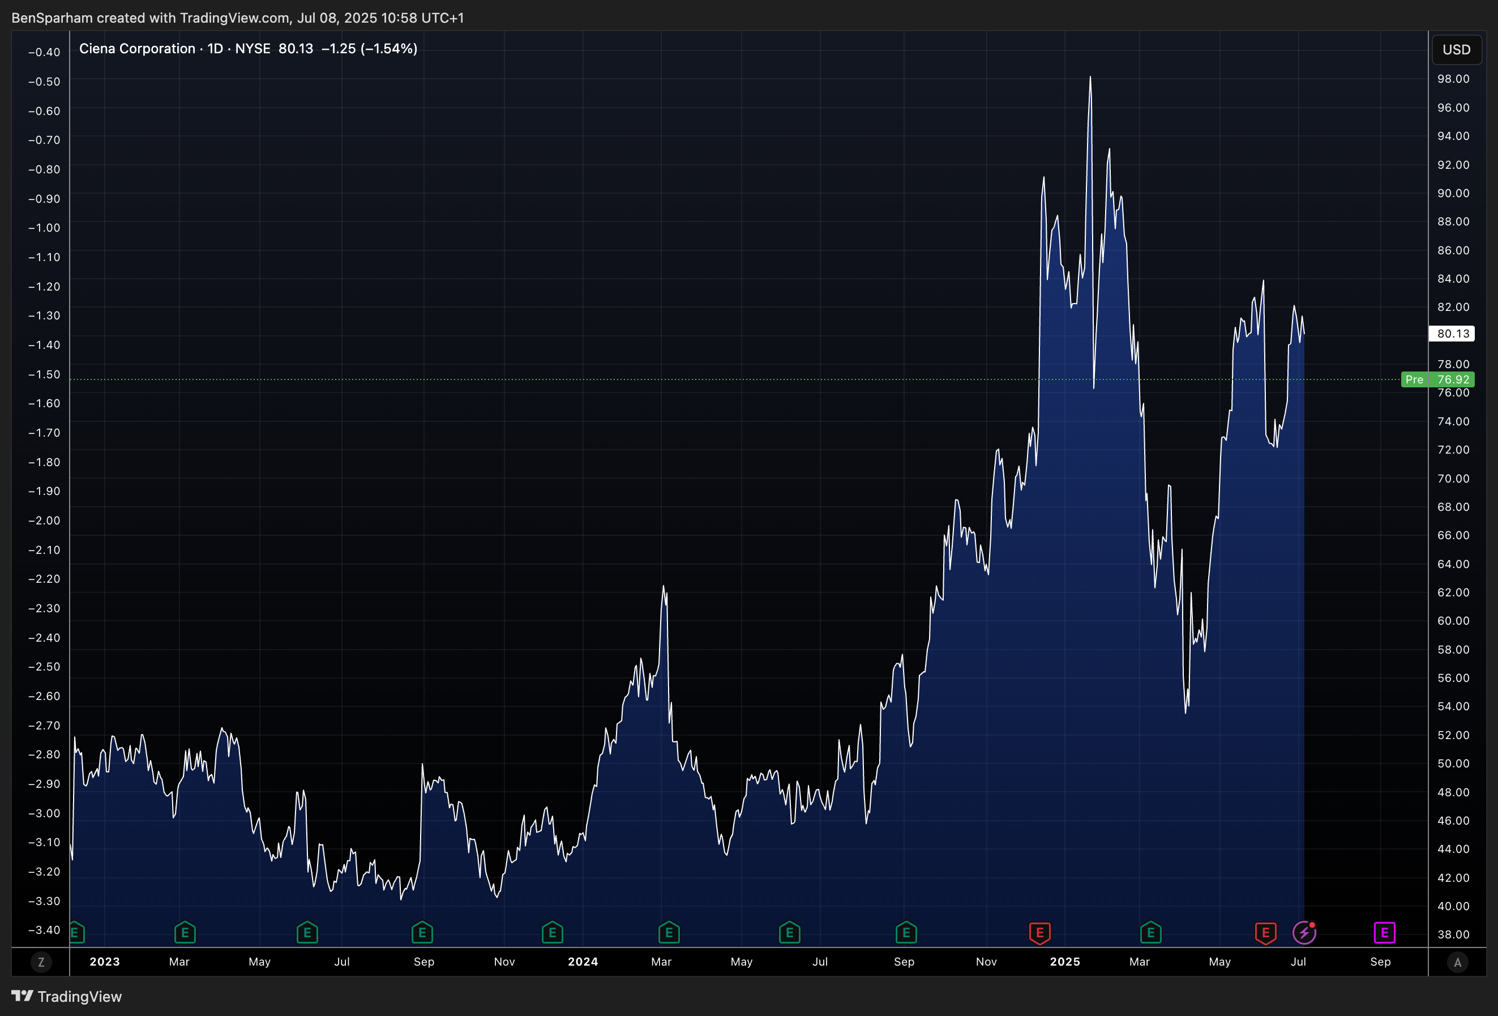This screenshot has height=1016, width=1498.
Task: Click the 70.00 price axis label
Action: tap(1453, 479)
